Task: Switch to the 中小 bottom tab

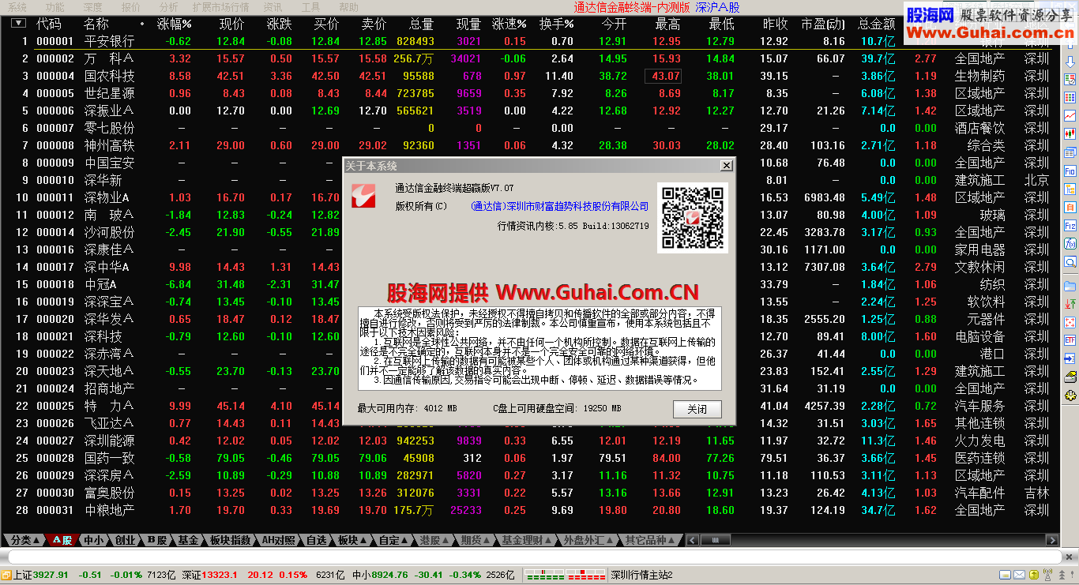Action: point(94,540)
